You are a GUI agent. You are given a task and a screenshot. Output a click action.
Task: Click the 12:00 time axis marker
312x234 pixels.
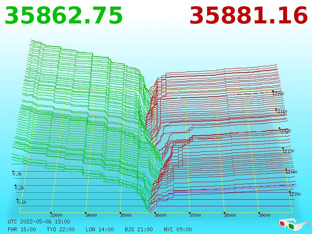click(x=278, y=94)
